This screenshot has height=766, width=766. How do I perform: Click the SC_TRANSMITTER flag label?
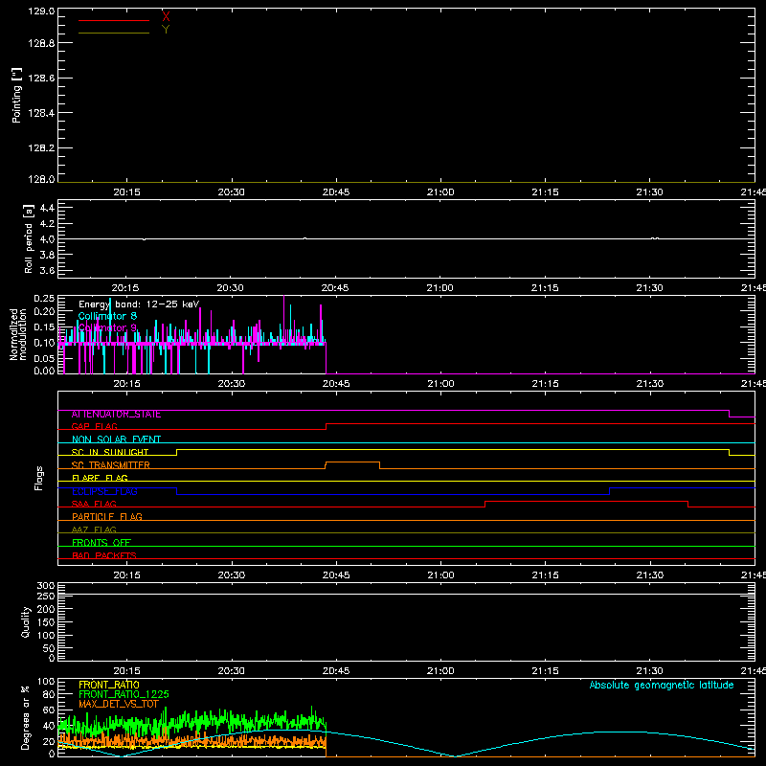tap(110, 465)
